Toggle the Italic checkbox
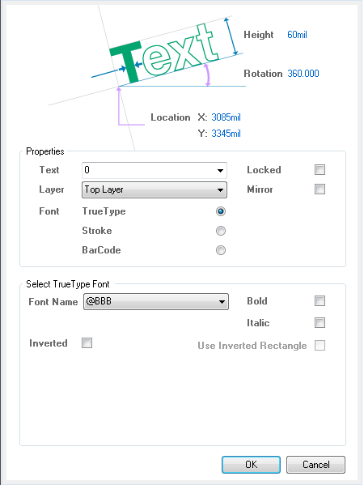 pyautogui.click(x=320, y=322)
